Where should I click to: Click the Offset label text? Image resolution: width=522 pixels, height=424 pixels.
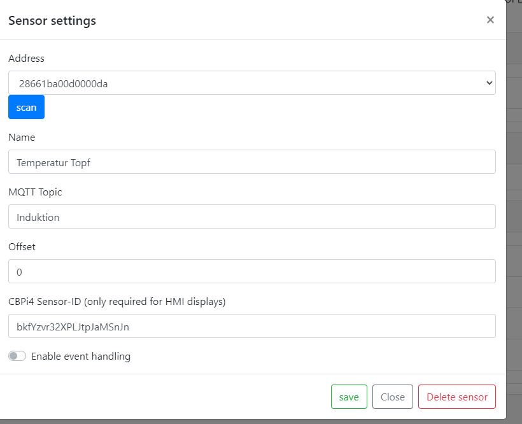coord(22,247)
